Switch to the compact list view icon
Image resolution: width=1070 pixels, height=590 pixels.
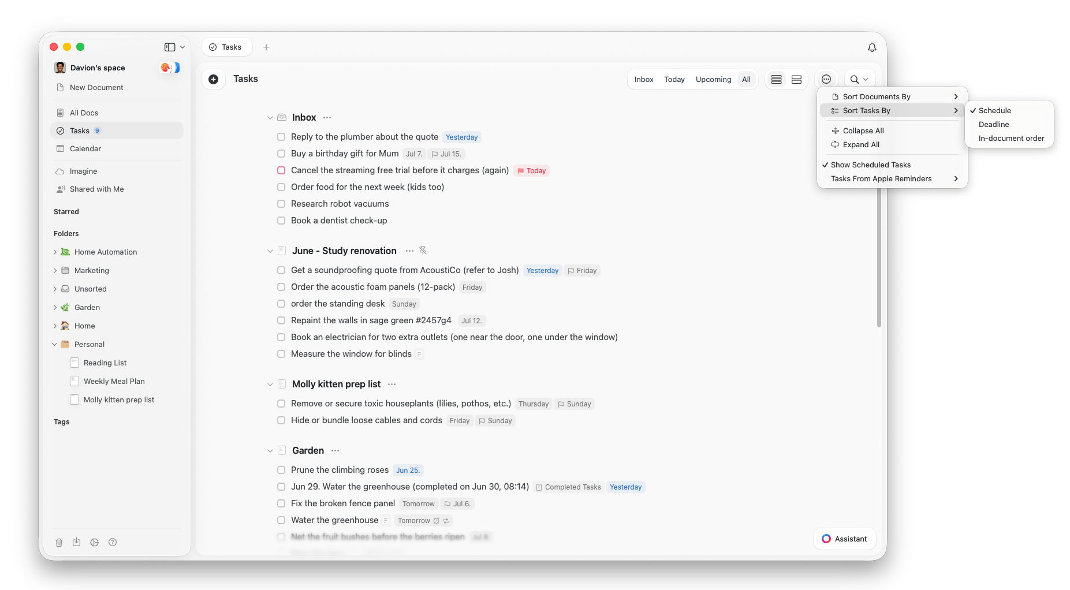(x=777, y=79)
